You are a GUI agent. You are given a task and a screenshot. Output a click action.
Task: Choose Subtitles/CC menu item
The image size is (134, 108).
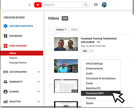(101, 88)
